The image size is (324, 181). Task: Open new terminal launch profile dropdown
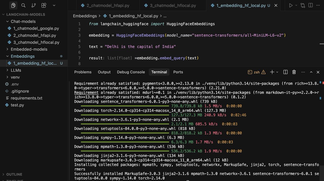(278, 72)
